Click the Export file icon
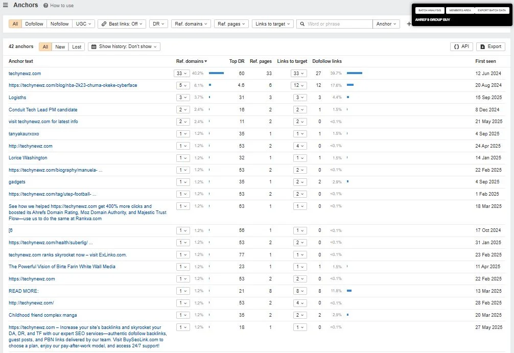Image resolution: width=514 pixels, height=353 pixels. click(x=482, y=46)
